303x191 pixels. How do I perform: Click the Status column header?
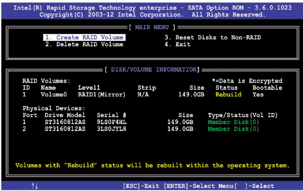226,88
